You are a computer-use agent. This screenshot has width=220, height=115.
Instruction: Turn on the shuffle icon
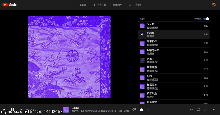click(206, 109)
